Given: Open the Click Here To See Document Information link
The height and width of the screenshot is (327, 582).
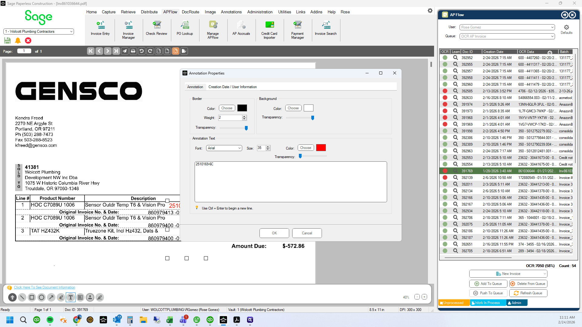Looking at the screenshot, I should (x=45, y=287).
